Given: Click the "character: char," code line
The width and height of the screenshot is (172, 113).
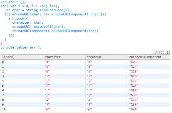Looking at the screenshot, I should 28,23.
